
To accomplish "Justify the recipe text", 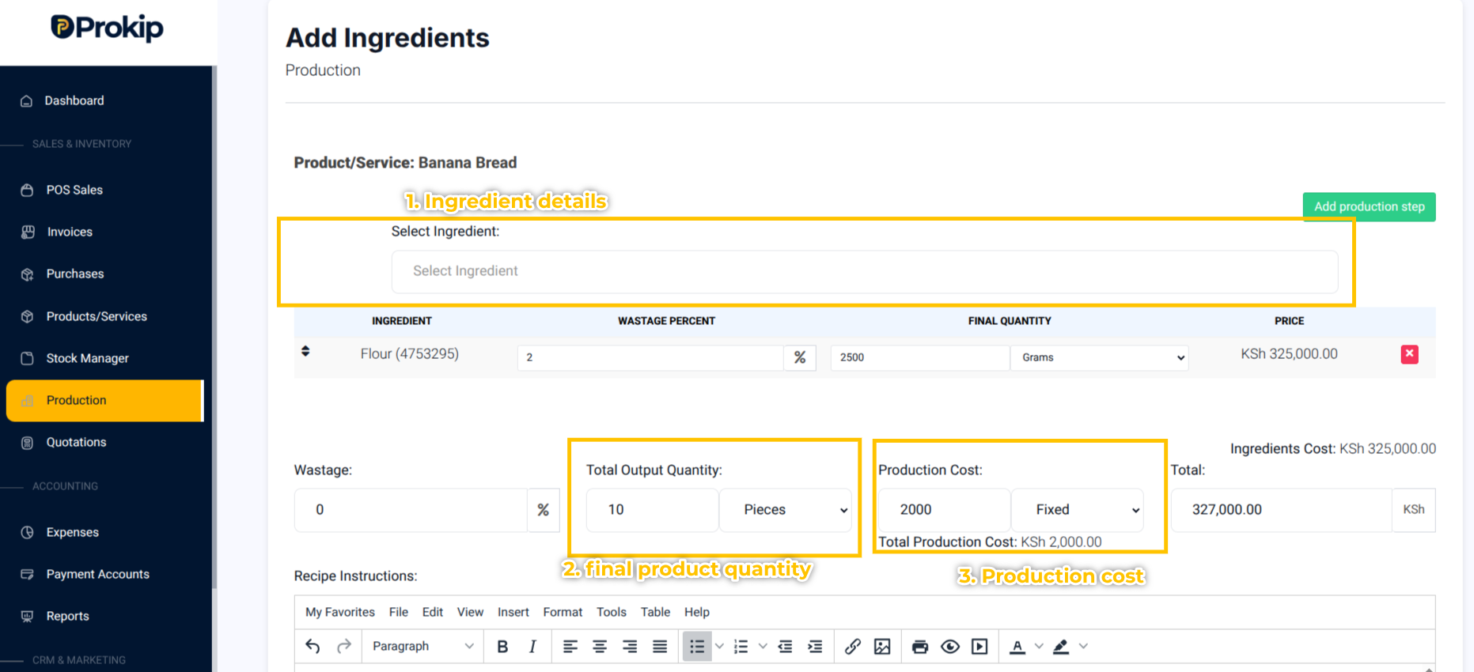I will (x=660, y=647).
